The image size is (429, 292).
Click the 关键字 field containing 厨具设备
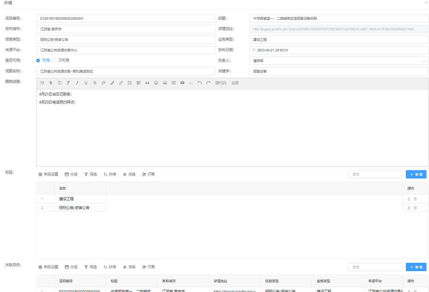pyautogui.click(x=339, y=71)
